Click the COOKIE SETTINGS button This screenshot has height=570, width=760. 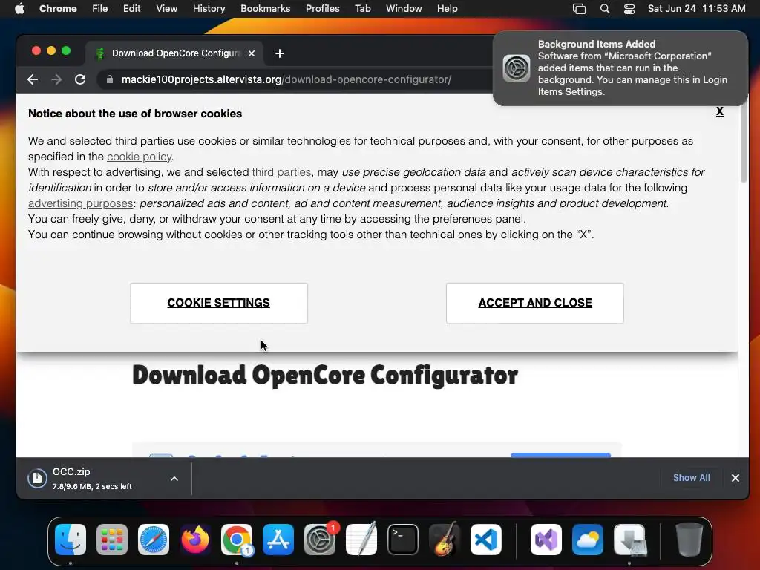(219, 303)
